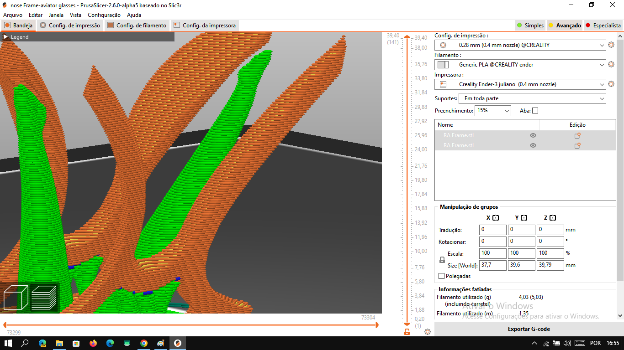
Task: Open the Suportes dropdown
Action: pyautogui.click(x=533, y=98)
